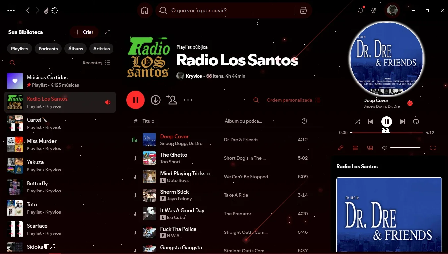448x254 pixels.
Task: Open the Cartel playlist
Action: 60,123
